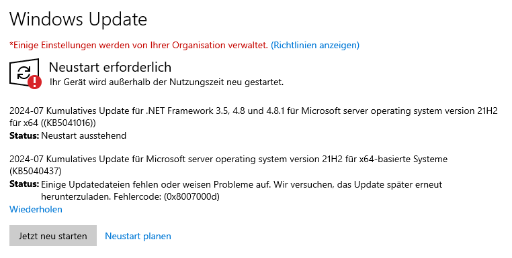Open the 'Neustart planen' link

click(138, 236)
